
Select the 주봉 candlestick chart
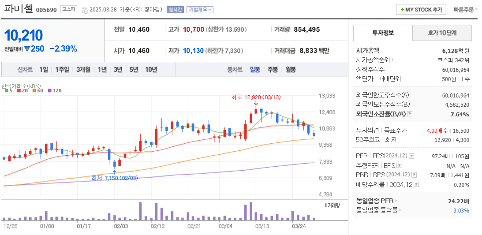[x=273, y=70]
